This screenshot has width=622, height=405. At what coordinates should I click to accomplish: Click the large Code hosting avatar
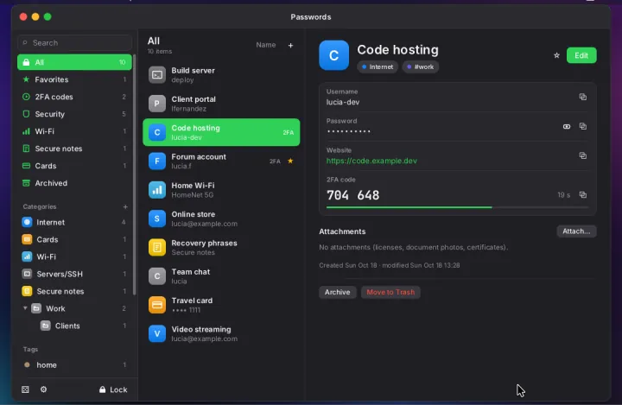(x=334, y=55)
